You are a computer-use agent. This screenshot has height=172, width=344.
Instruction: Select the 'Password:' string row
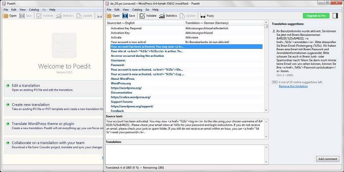pyautogui.click(x=186, y=65)
